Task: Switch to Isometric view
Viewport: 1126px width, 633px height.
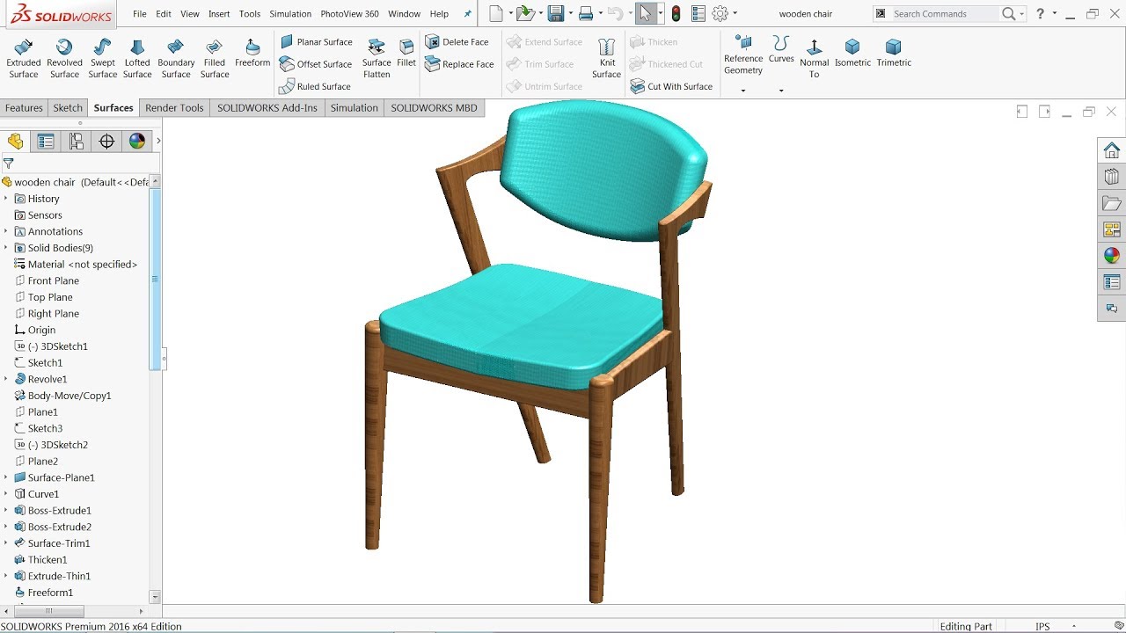Action: (x=852, y=53)
